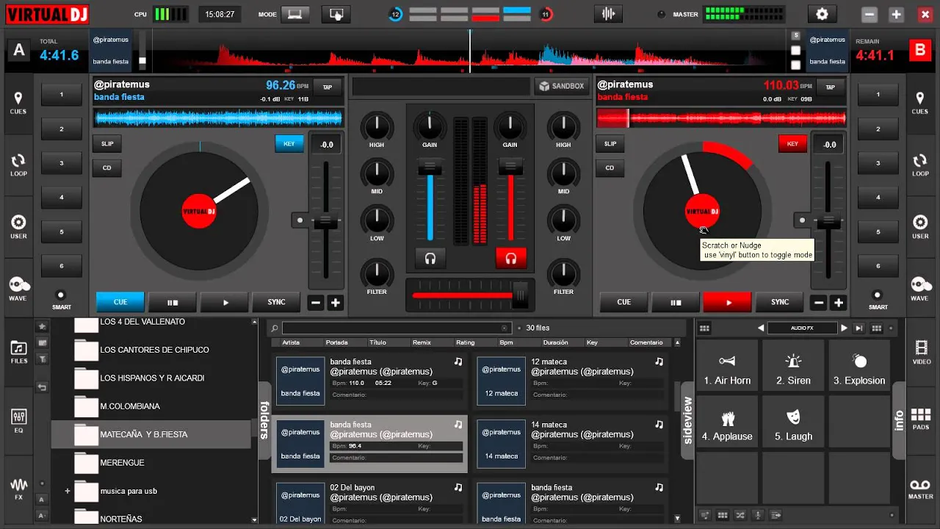The width and height of the screenshot is (940, 529).
Task: Click the red crossfader slider
Action: [521, 295]
